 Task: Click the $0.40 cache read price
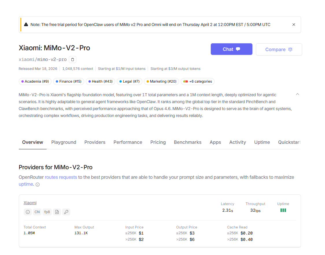[x=247, y=239]
